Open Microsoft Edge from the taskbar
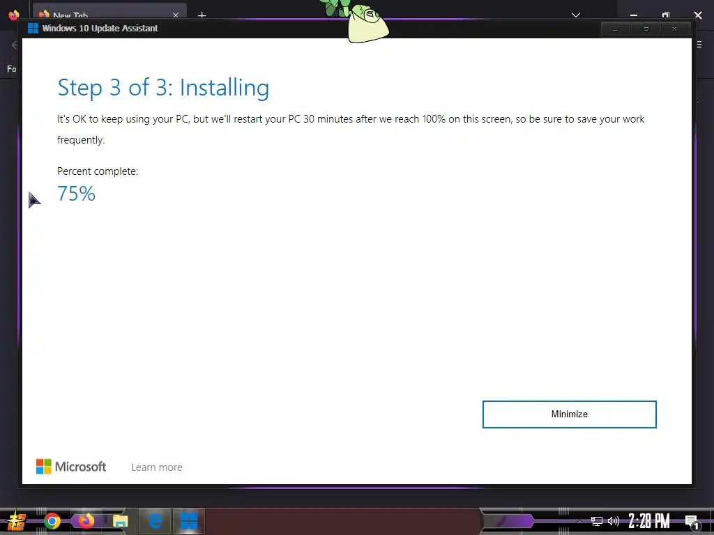Image resolution: width=714 pixels, height=535 pixels. coord(155,521)
